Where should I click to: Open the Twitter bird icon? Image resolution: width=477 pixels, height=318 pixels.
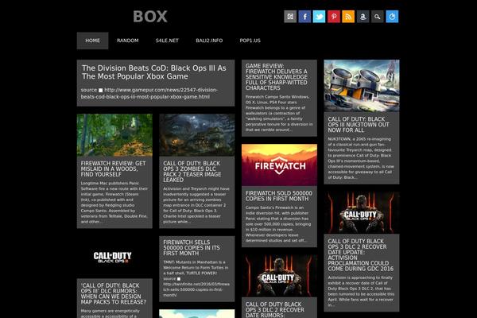319,17
